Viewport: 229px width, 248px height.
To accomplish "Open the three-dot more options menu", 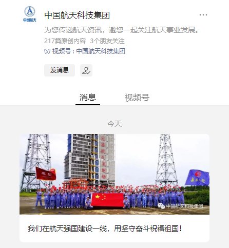I will [203, 15].
